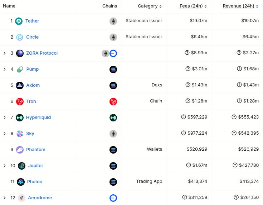Image resolution: width=263 pixels, height=205 pixels.
Task: Expand the ZORA Protocol row
Action: click(5, 53)
